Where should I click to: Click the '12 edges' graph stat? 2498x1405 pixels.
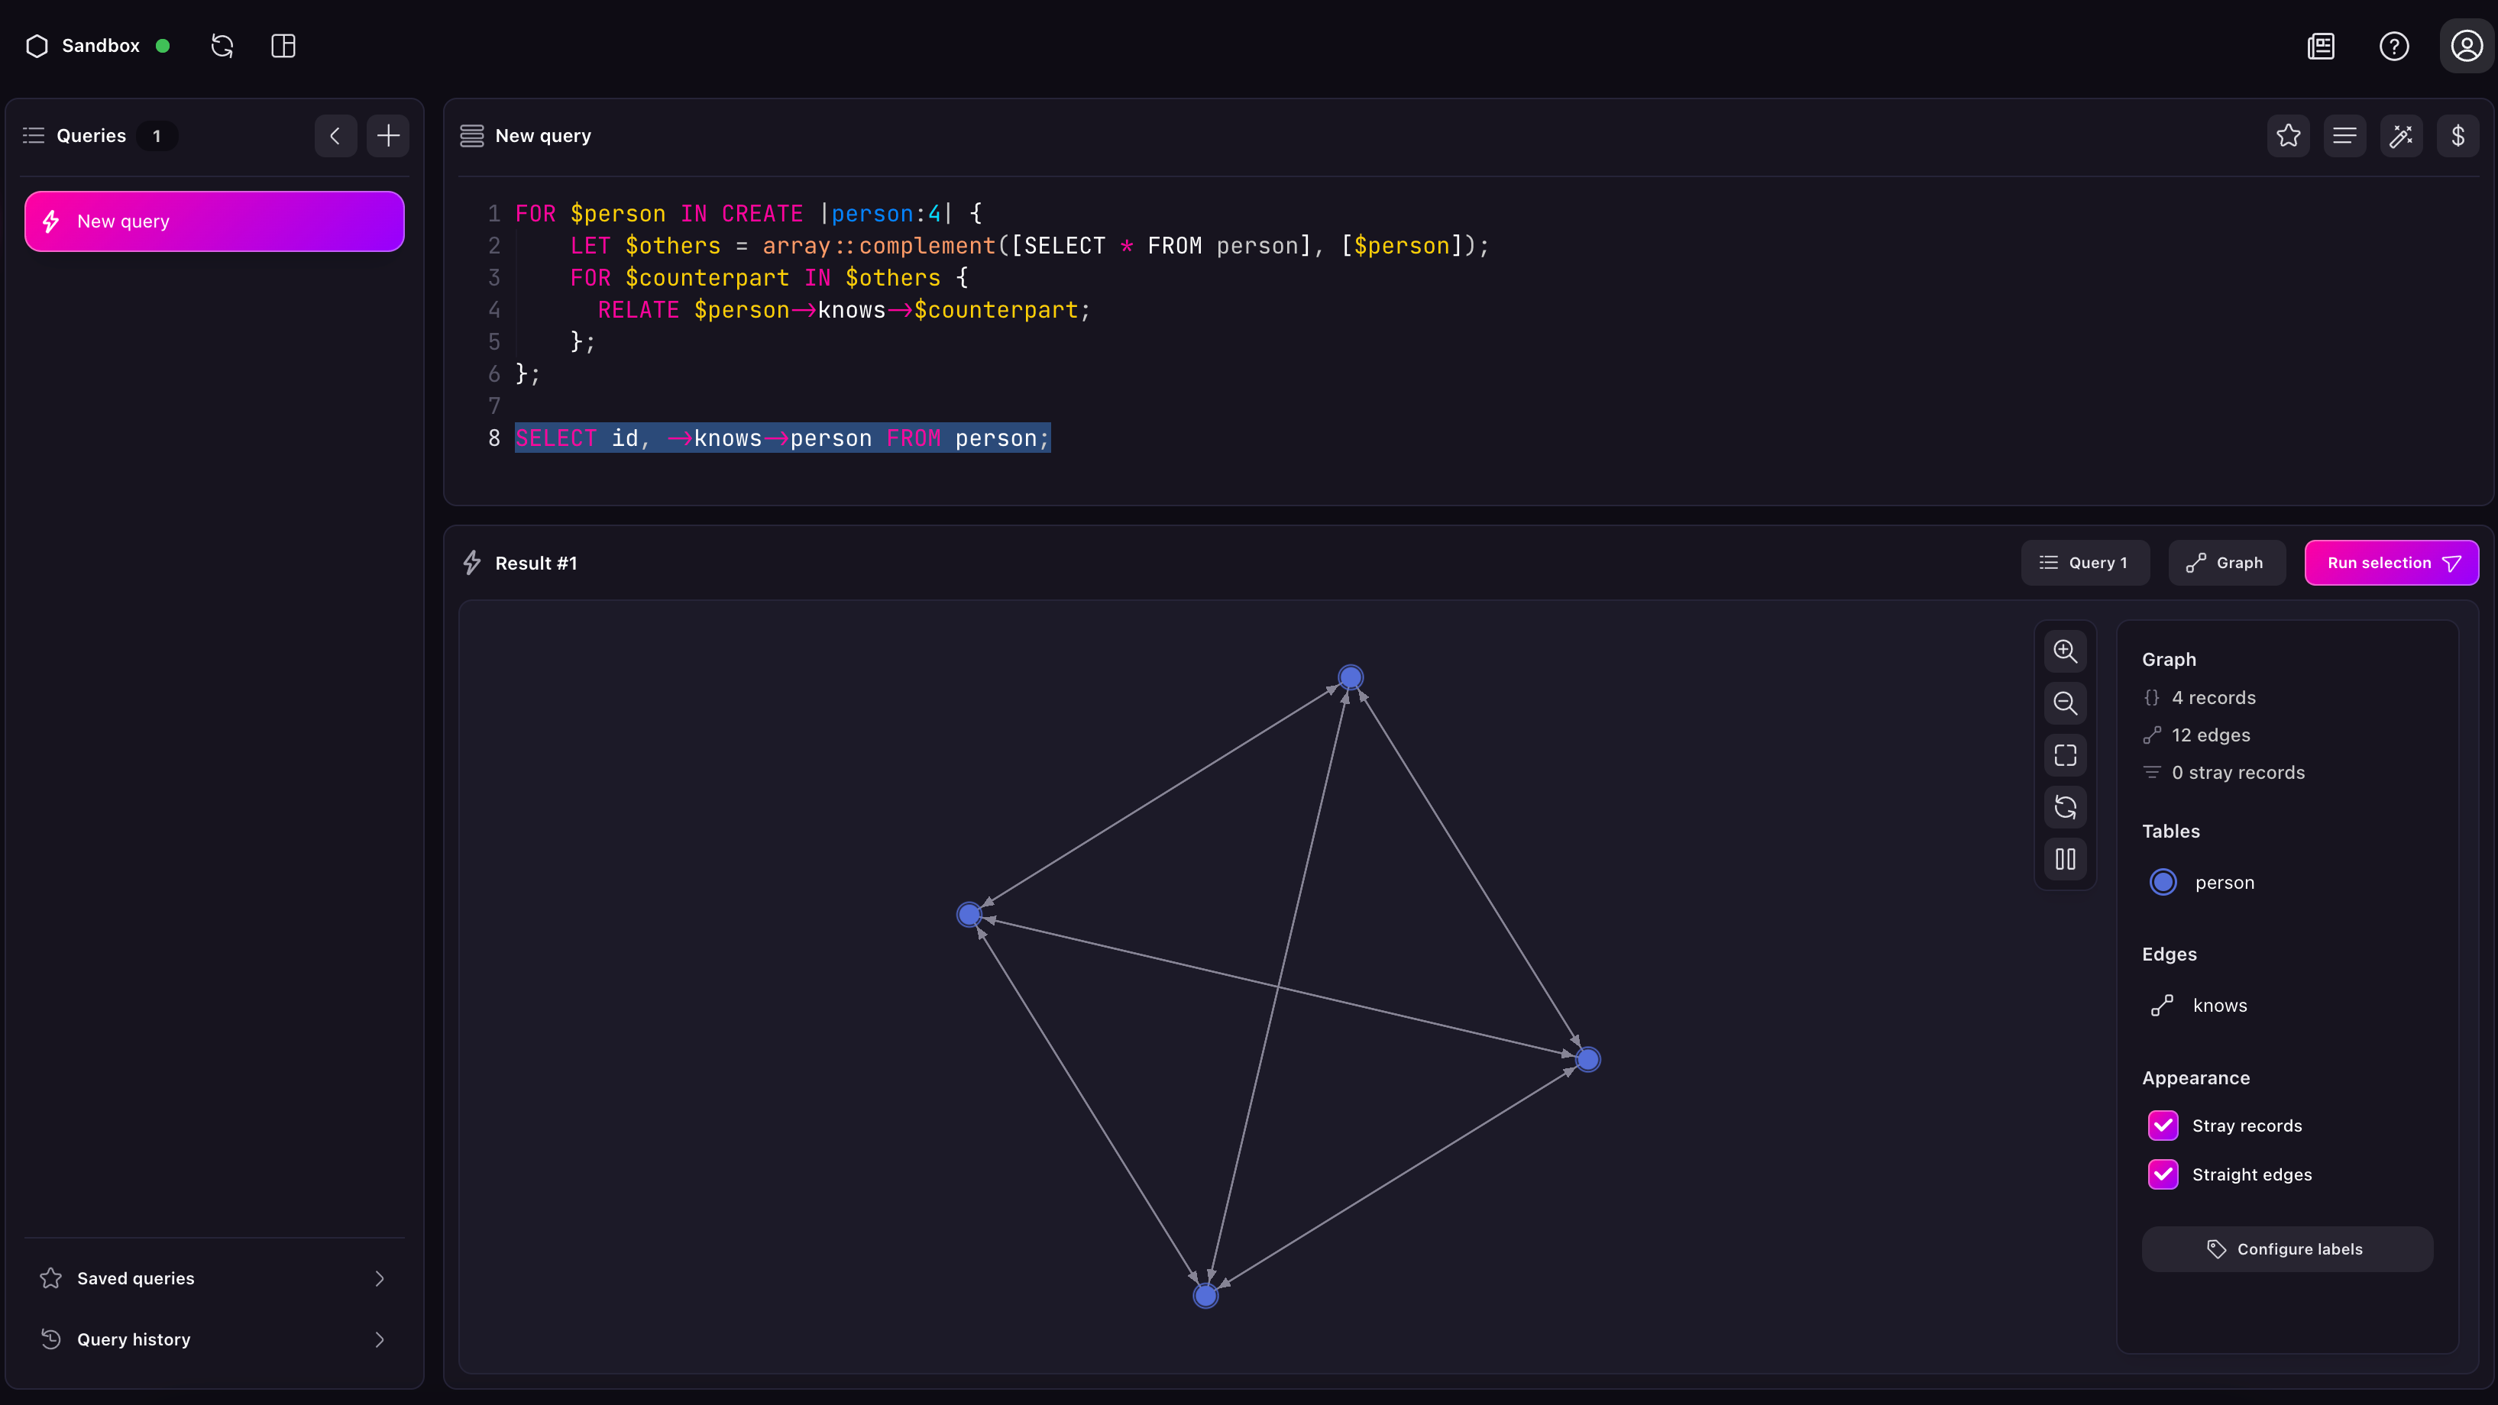click(2211, 735)
